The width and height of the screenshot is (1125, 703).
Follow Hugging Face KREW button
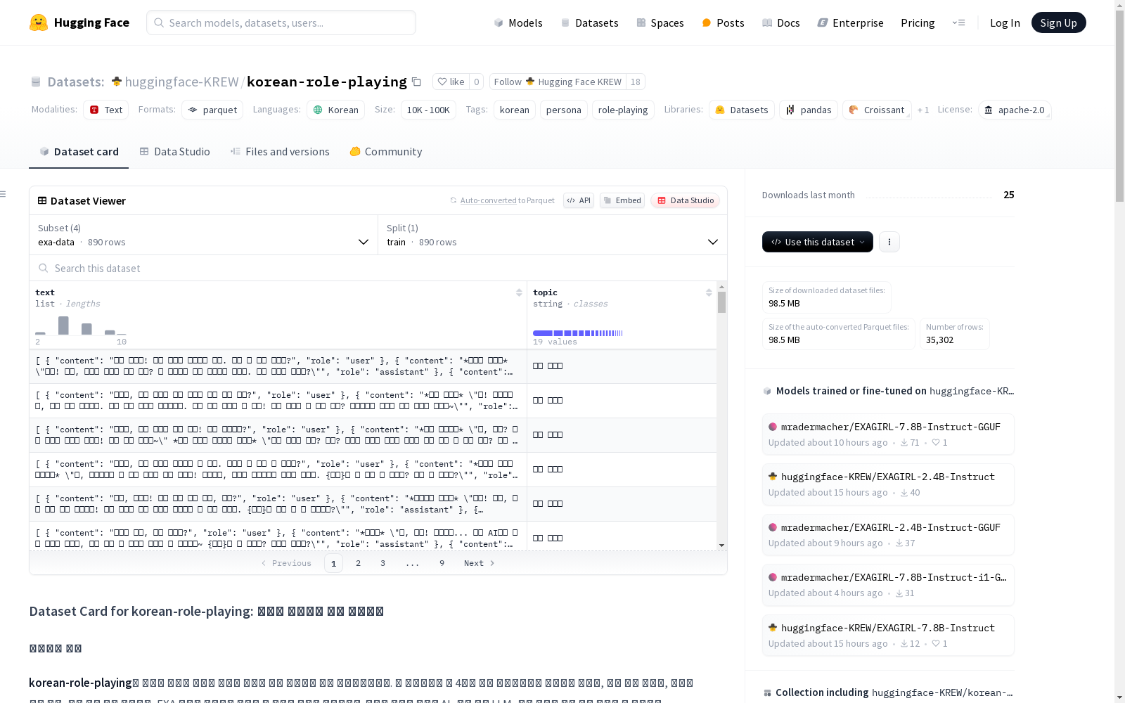point(558,82)
